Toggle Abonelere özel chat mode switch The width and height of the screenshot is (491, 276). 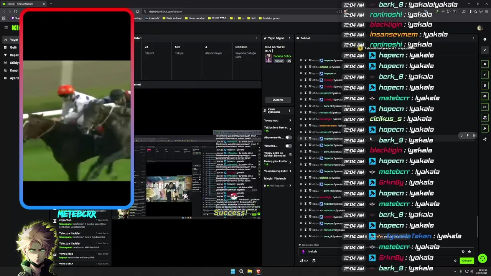tap(288, 137)
